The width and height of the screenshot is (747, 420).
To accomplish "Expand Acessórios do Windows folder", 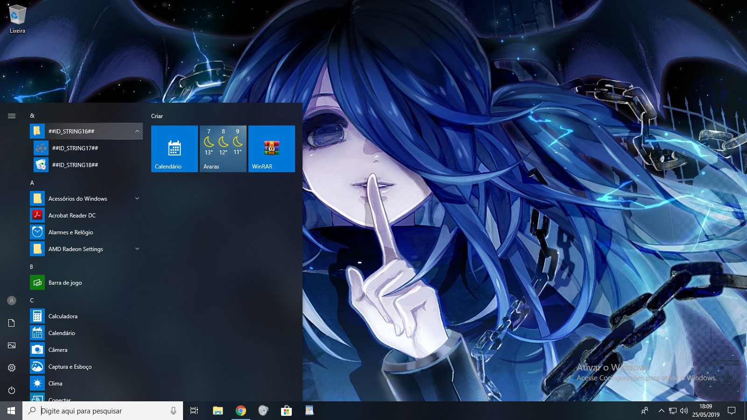I will pyautogui.click(x=86, y=198).
